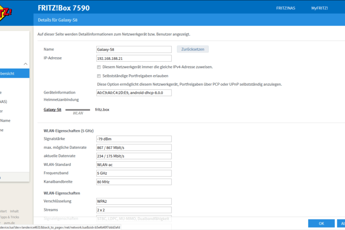Click the IP-Adresse field 192.168.188.21
This screenshot has height=230, width=345.
[134, 58]
